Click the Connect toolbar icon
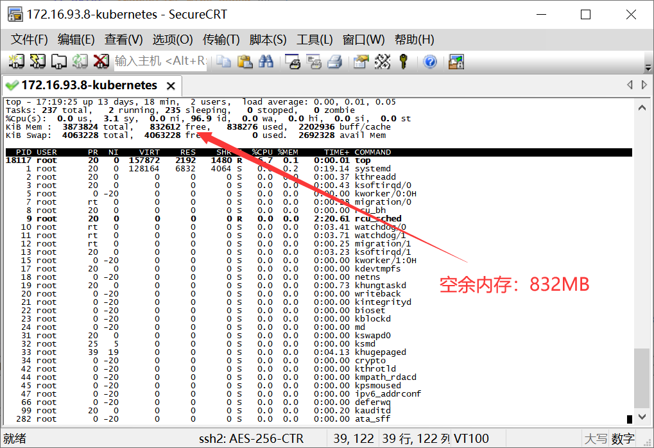The width and height of the screenshot is (654, 448). pos(16,62)
